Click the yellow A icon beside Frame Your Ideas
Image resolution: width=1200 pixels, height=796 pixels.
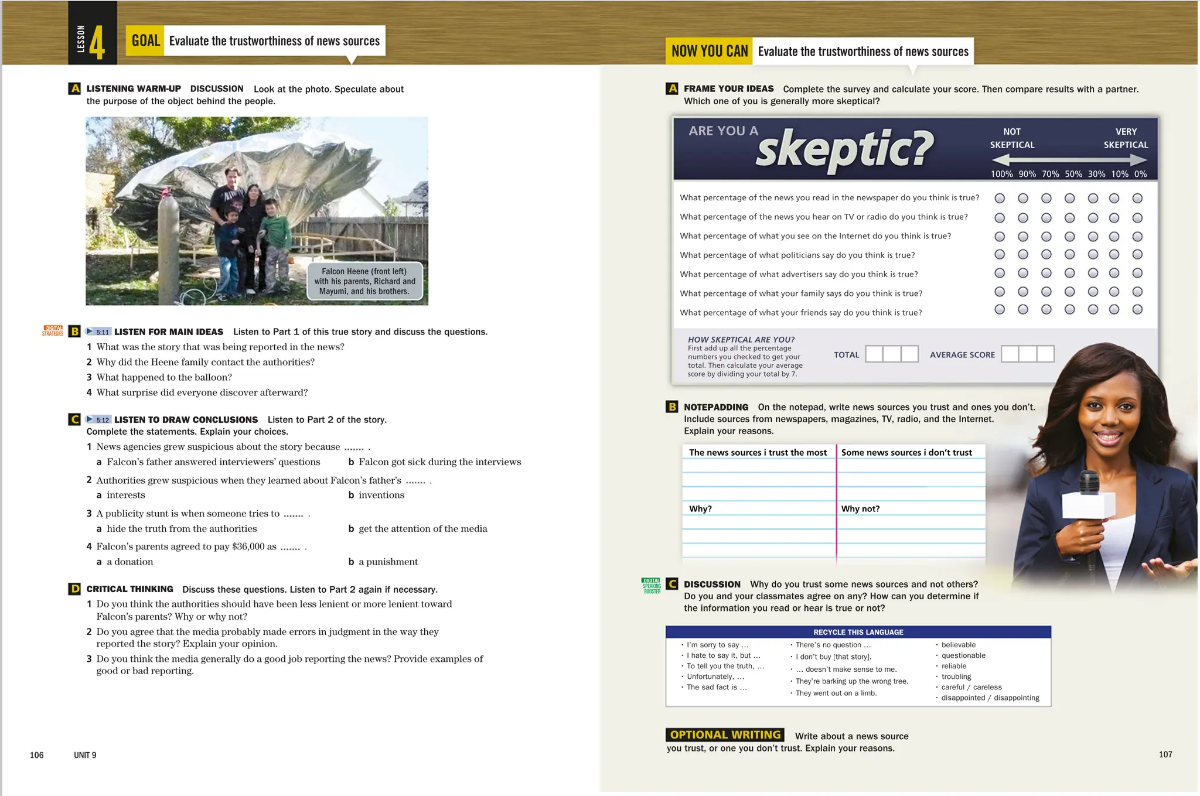coord(672,89)
